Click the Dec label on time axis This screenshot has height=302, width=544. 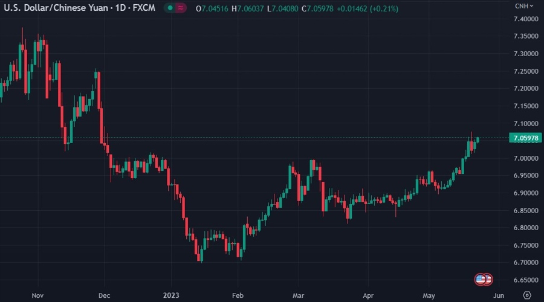104,295
